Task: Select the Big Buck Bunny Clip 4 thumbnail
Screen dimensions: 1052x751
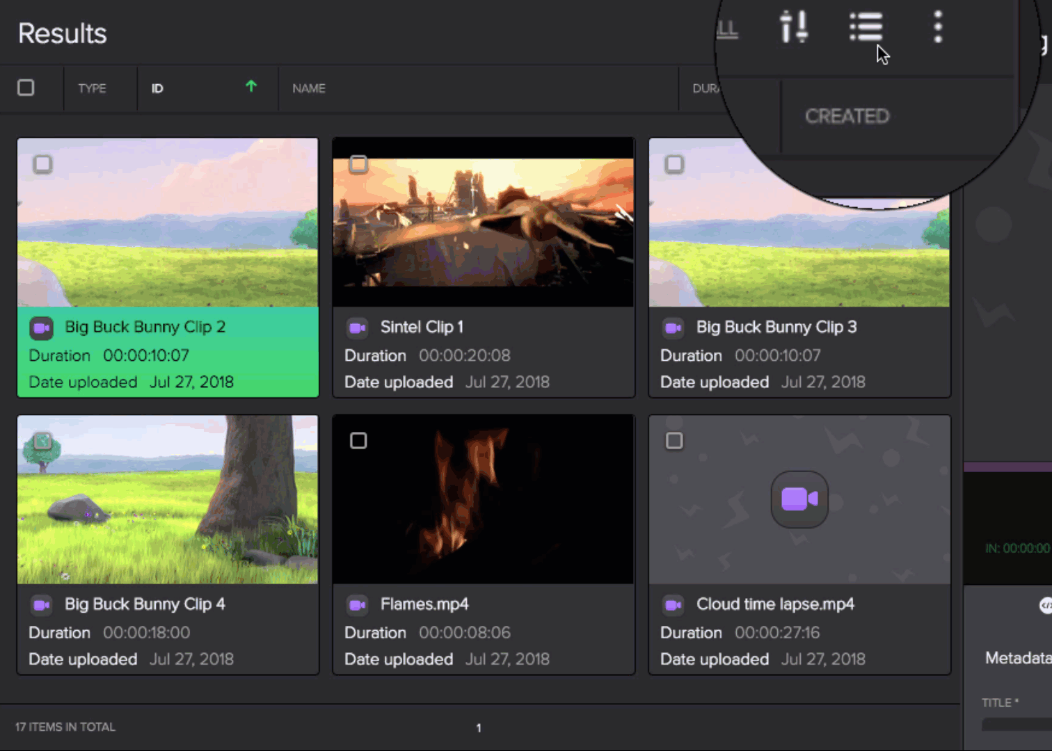Action: pyautogui.click(x=168, y=499)
